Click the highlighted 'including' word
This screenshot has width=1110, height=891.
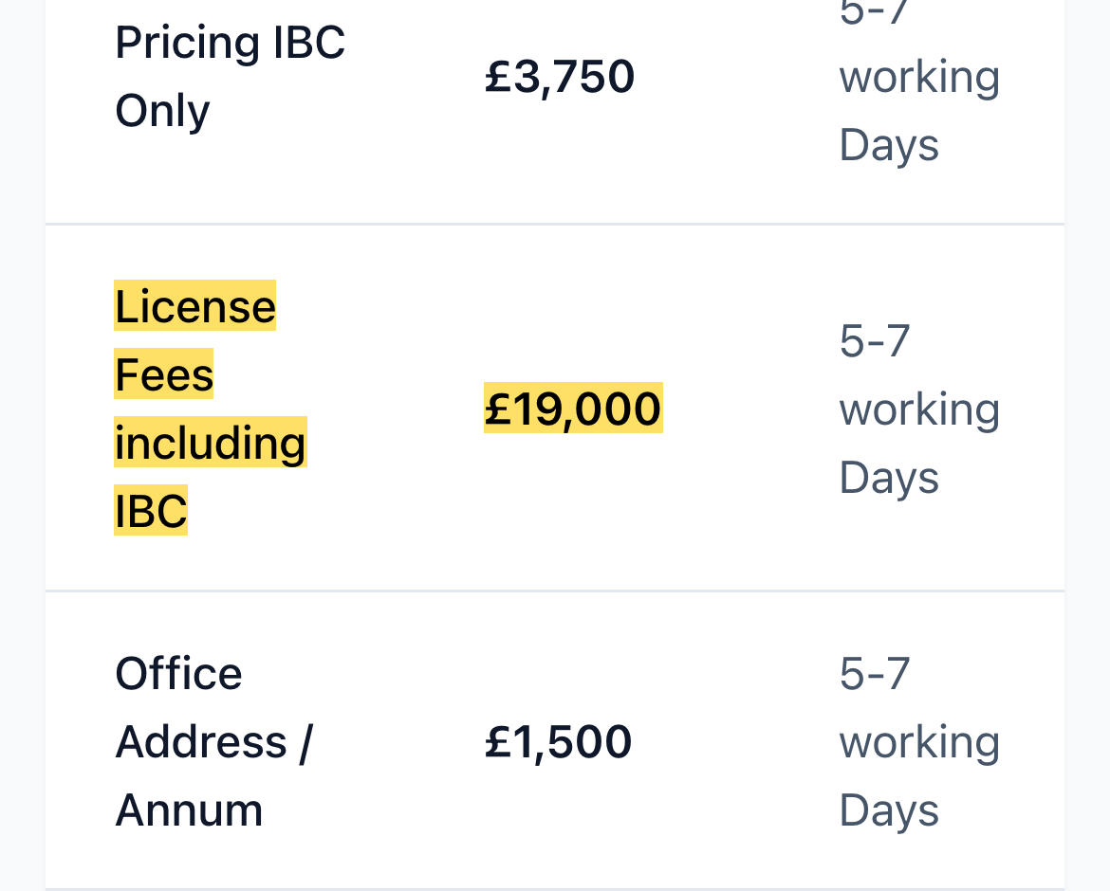[211, 442]
